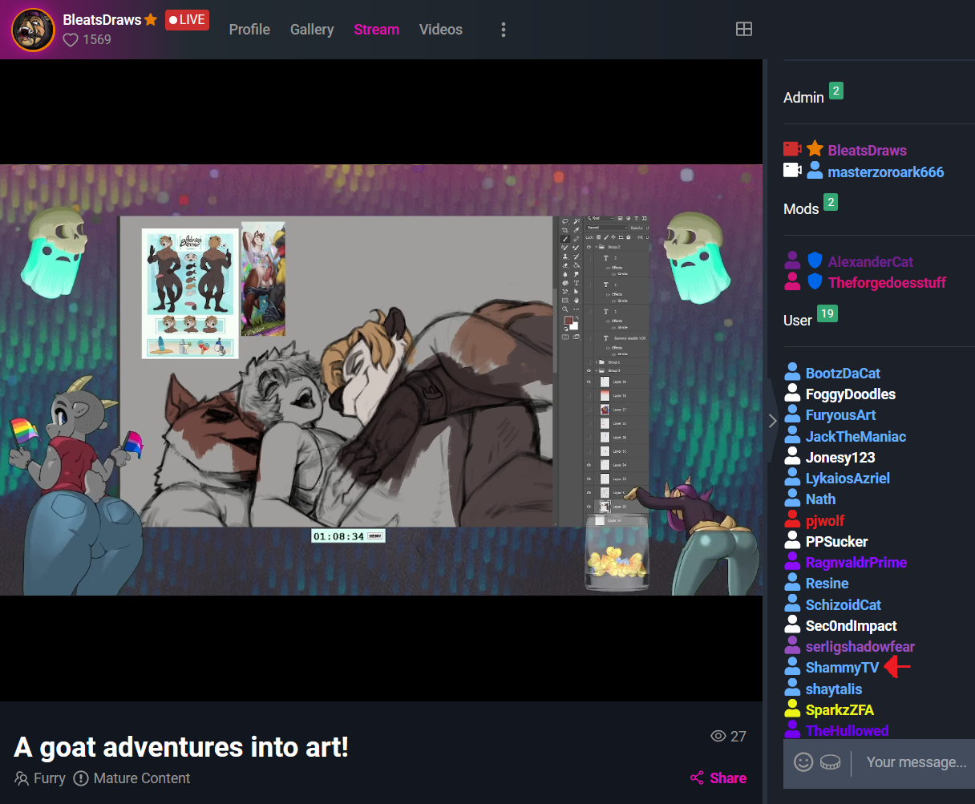The image size is (975, 804).
Task: Select user SparkzZFA
Action: tap(839, 710)
